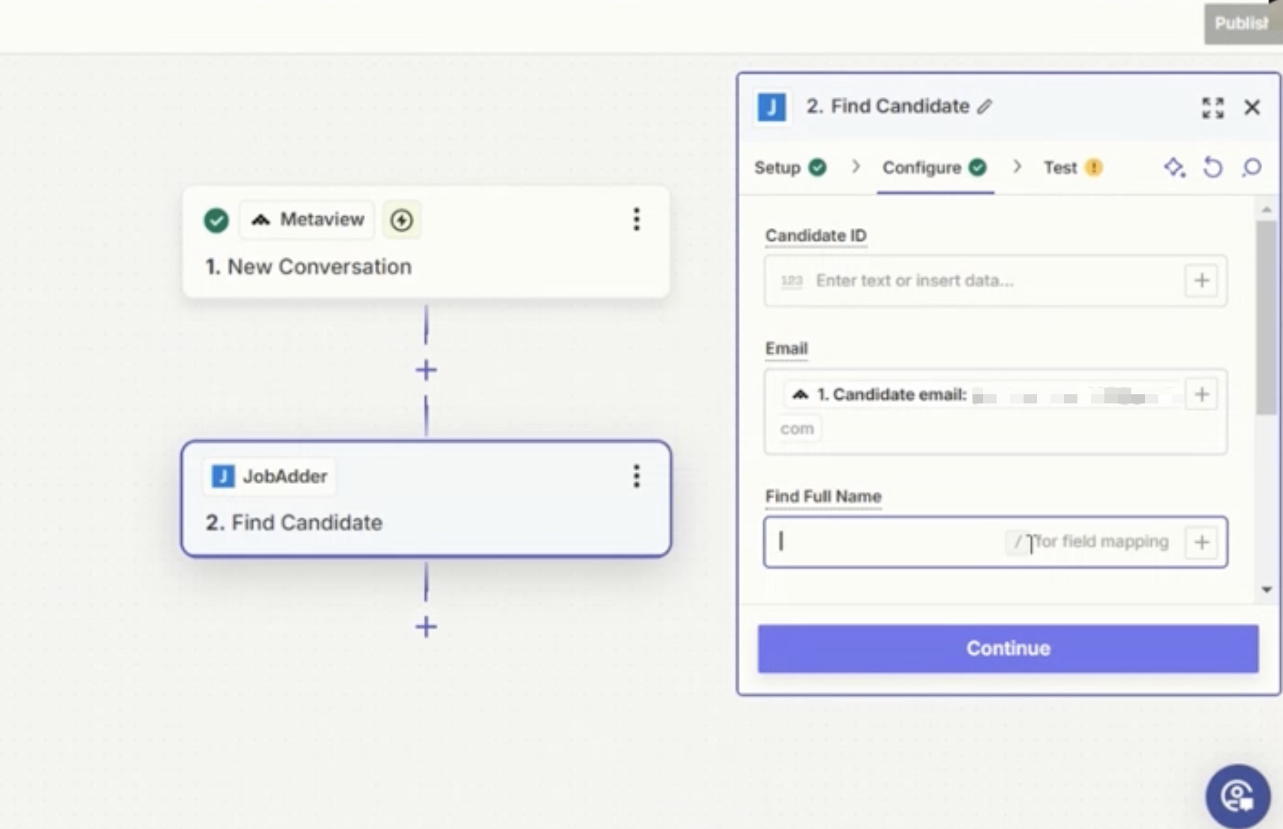Click the comment bubble icon in the panel
Viewport: 1283px width, 829px height.
1252,167
